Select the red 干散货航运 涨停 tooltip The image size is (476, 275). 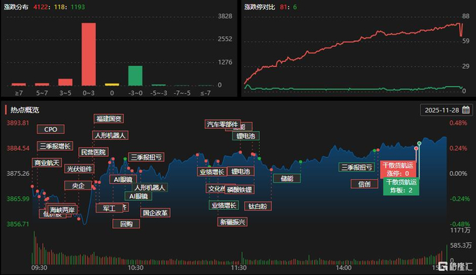coord(398,170)
